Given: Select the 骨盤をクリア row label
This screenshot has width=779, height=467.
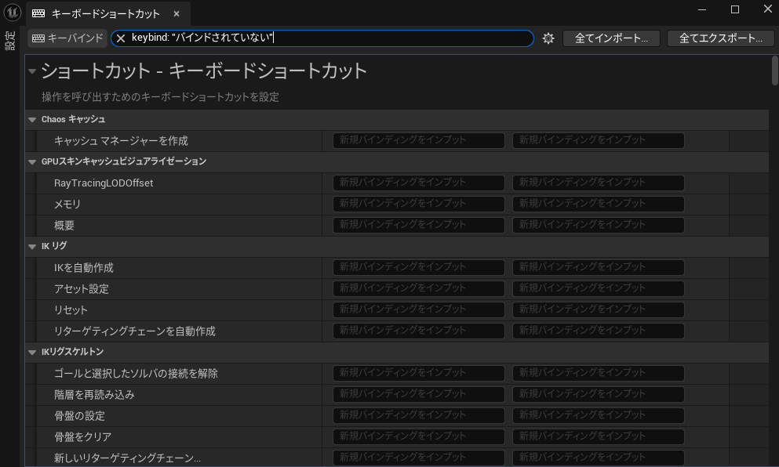Looking at the screenshot, I should 82,437.
